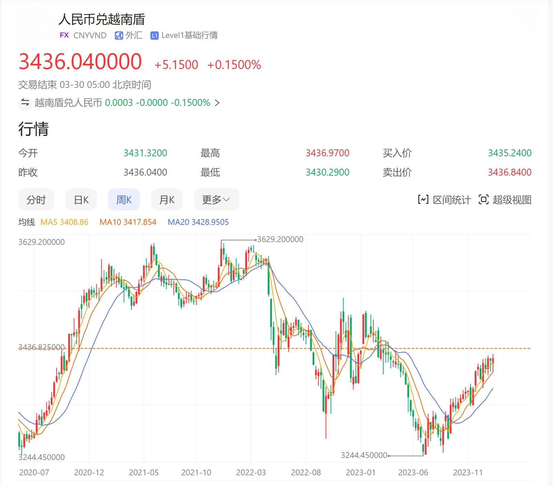Click the 2022-03 date axis label
This screenshot has height=486, width=553.
[251, 473]
